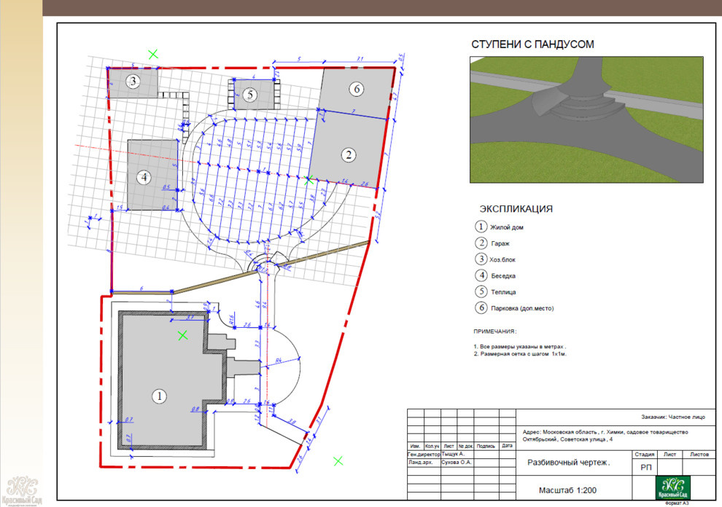Click the 'Ген.директор' cell
The image size is (722, 507).
tap(424, 454)
